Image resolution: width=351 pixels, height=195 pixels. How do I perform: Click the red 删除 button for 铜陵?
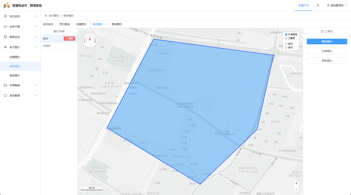[x=69, y=39]
